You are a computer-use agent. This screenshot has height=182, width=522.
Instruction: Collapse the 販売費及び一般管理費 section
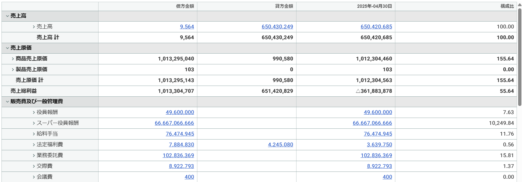click(7, 102)
